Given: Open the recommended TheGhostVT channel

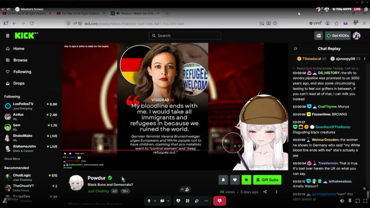Looking at the screenshot, I should tap(31, 188).
